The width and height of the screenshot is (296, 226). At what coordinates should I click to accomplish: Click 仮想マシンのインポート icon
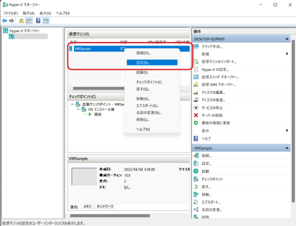pos(196,62)
